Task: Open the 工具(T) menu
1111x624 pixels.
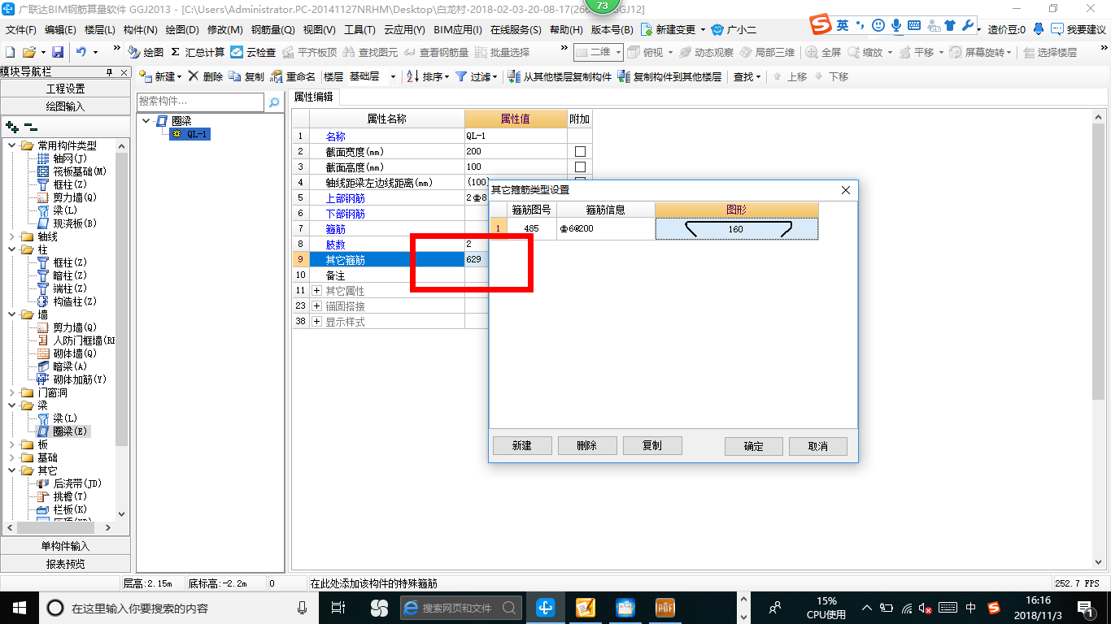Action: pos(359,29)
